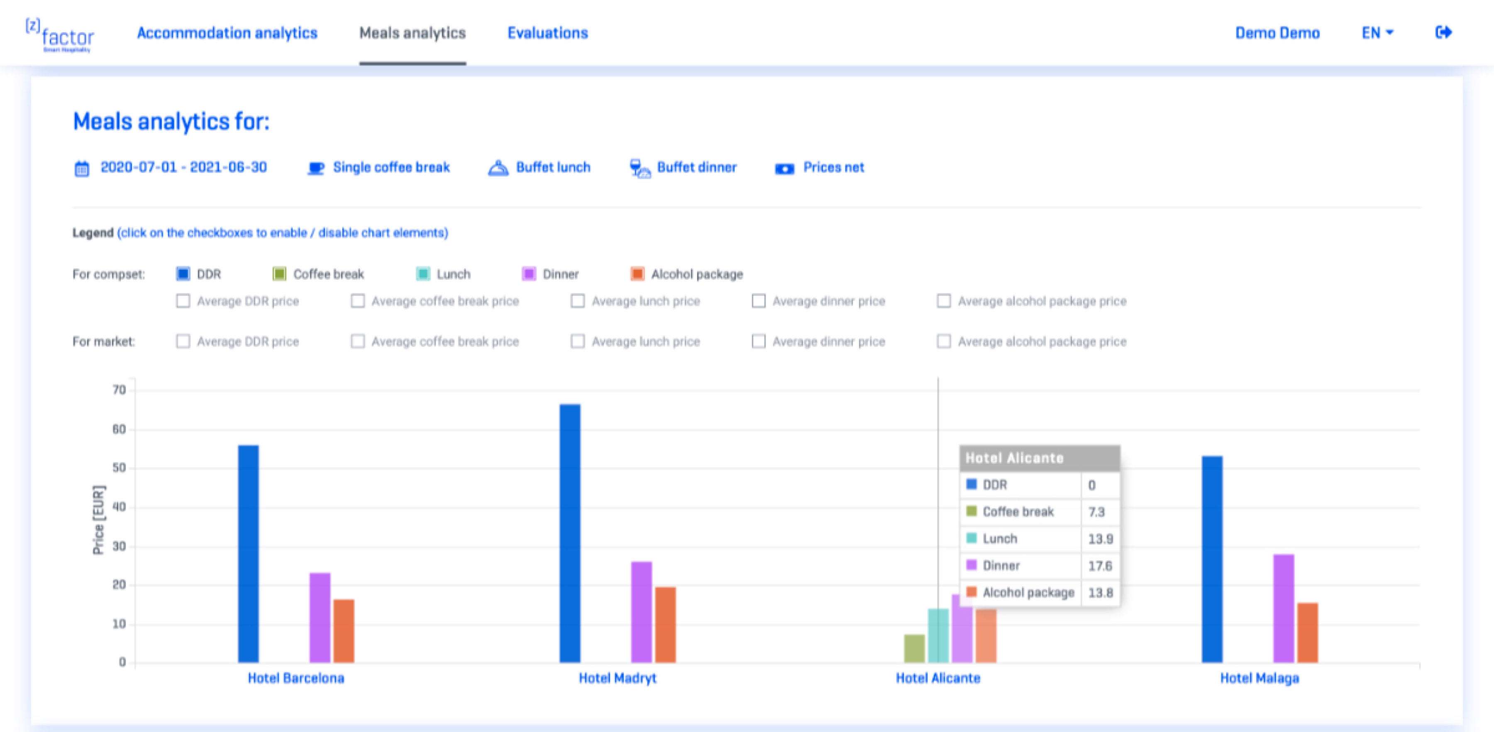1494x732 pixels.
Task: Open the 2020-07-01 - 2021-06-30 date selector
Action: 183,168
